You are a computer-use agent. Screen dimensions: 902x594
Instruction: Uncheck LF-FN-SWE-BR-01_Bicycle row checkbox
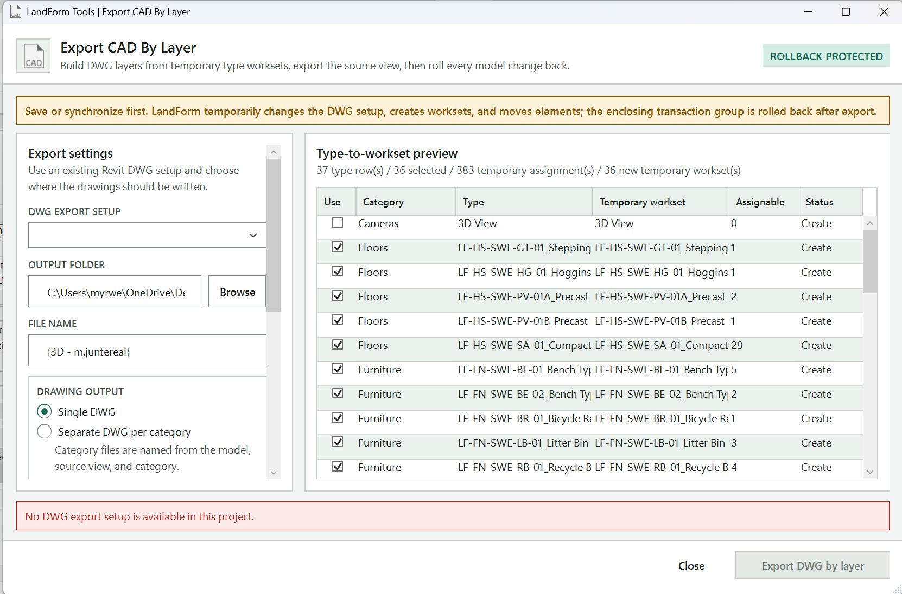coord(338,418)
